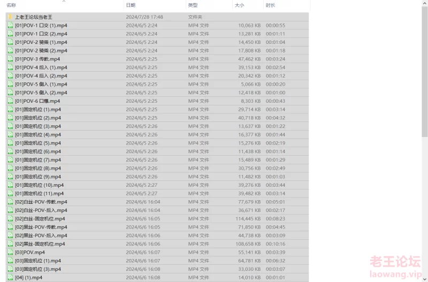Click the duration cell 00:08:23

[276, 219]
